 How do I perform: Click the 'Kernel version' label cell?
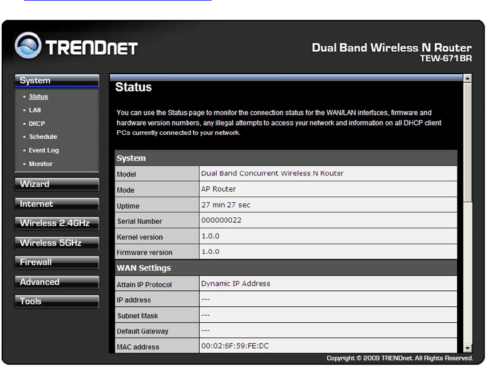tap(157, 237)
